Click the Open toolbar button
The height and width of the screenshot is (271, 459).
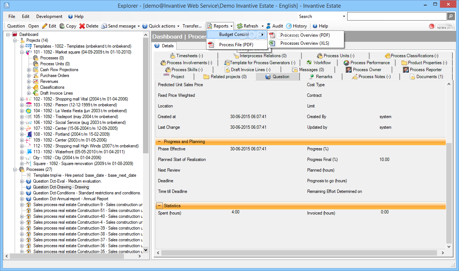33,26
